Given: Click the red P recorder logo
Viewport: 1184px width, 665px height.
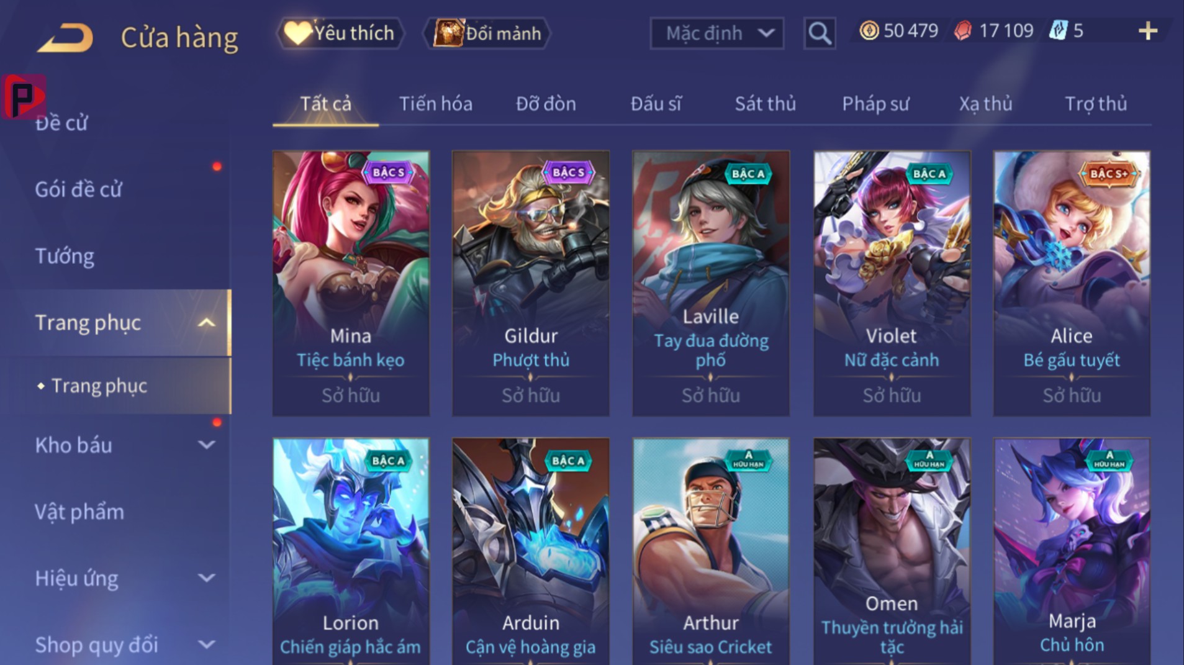Looking at the screenshot, I should 24,96.
